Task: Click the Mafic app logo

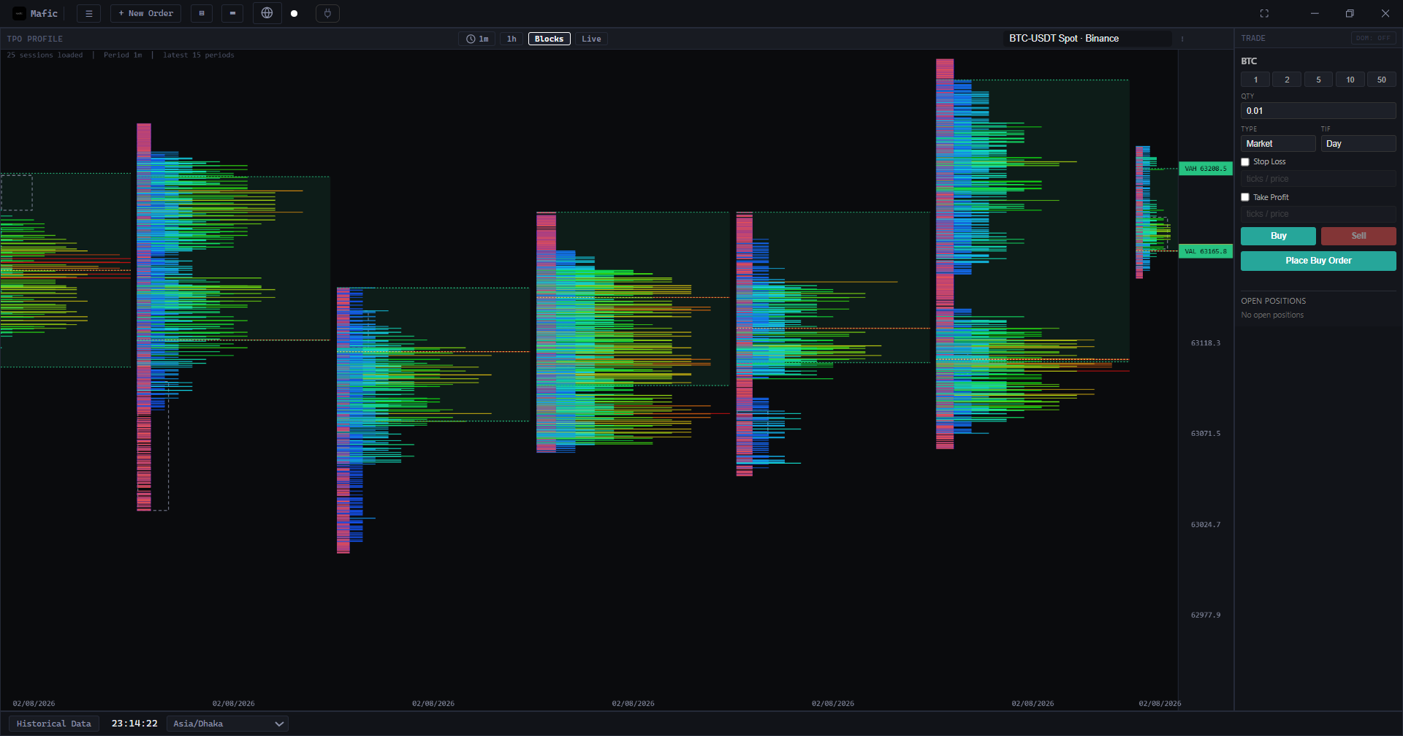Action: (20, 13)
